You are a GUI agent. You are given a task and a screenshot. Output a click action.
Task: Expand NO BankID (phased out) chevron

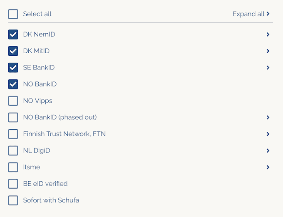pos(268,118)
